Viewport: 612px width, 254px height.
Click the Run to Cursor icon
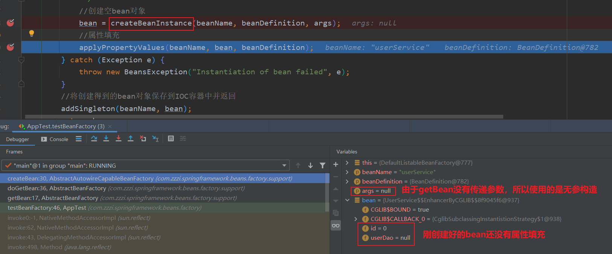click(155, 139)
